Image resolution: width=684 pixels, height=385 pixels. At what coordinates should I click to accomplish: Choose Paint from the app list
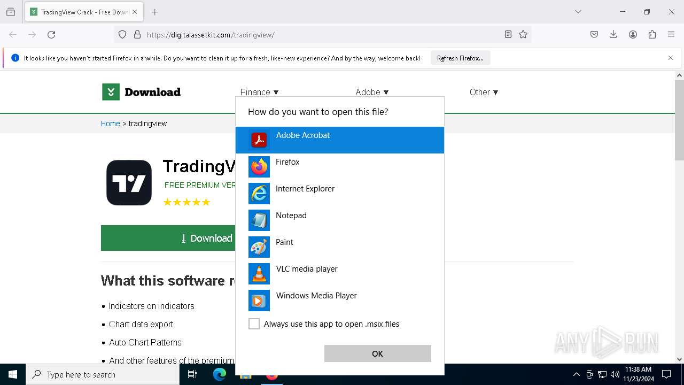[339, 247]
